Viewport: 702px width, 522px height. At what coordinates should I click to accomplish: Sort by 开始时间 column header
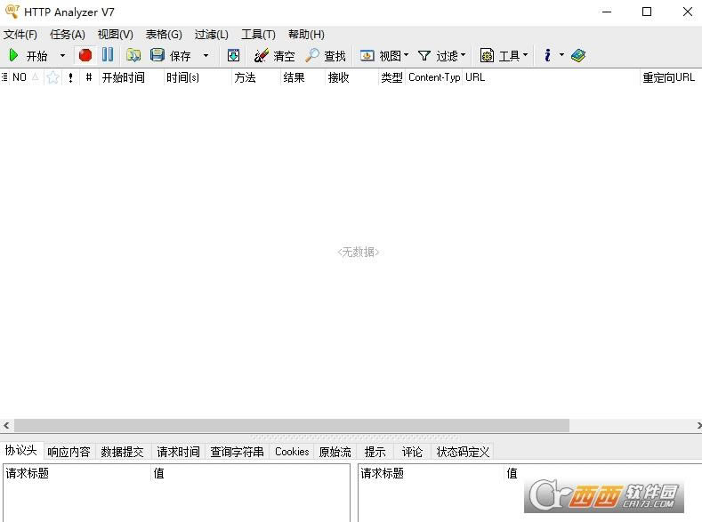click(131, 77)
